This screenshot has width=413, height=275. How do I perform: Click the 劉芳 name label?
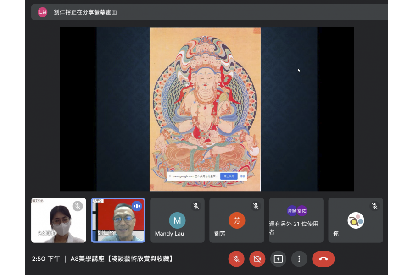click(220, 234)
